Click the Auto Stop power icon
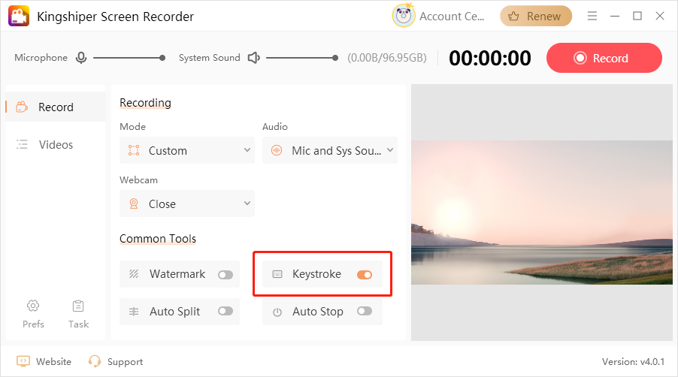This screenshot has width=678, height=377. tap(277, 312)
